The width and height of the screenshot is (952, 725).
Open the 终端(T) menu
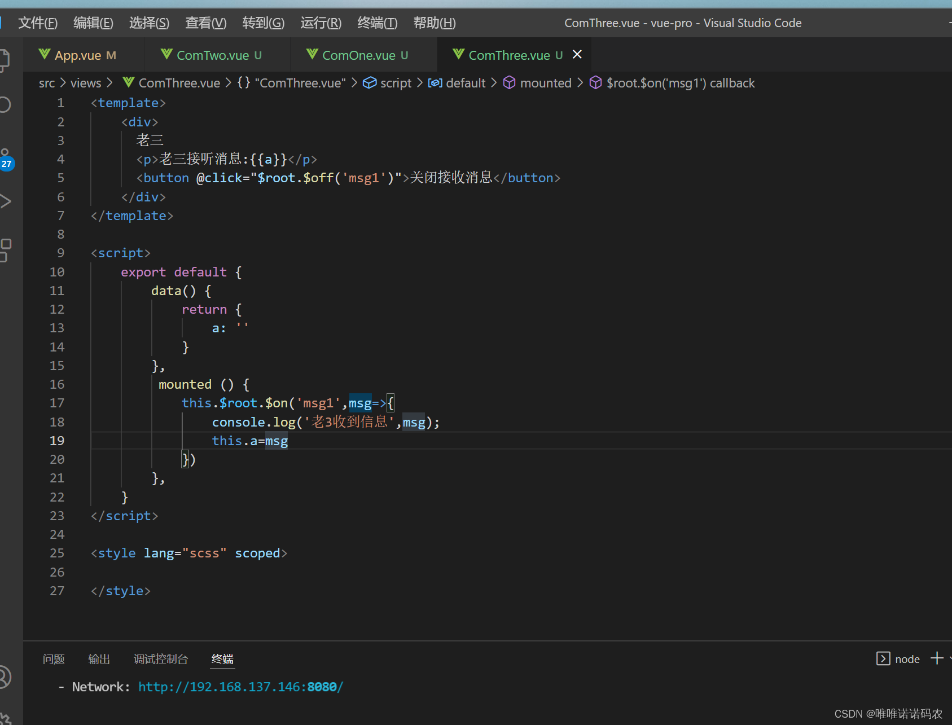point(378,23)
